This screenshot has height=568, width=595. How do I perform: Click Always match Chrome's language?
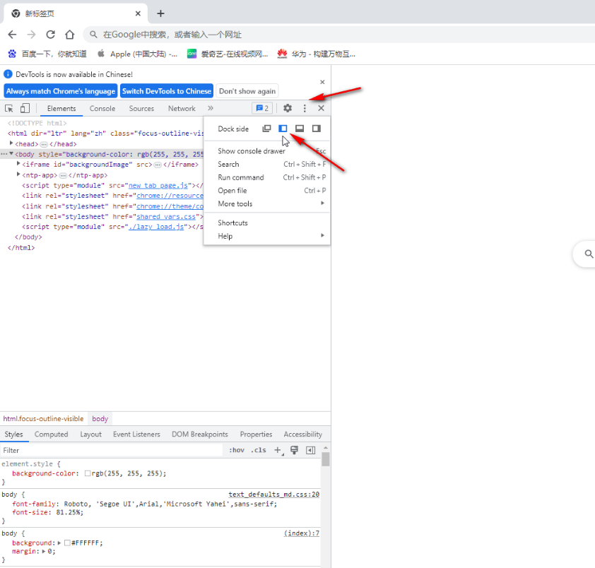tap(61, 91)
